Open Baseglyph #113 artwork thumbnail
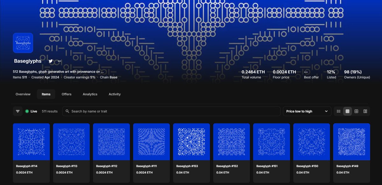This screenshot has width=382, height=185. [x=71, y=142]
